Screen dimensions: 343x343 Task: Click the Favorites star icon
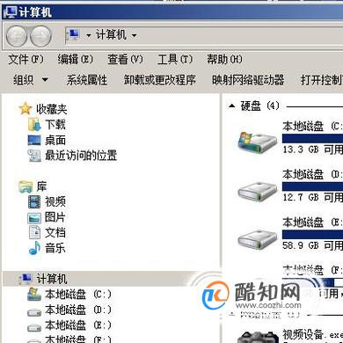pyautogui.click(x=26, y=108)
